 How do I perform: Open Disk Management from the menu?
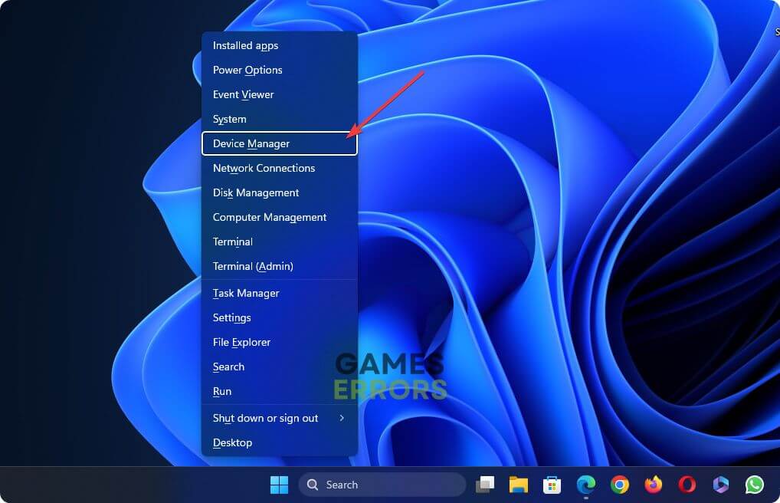click(x=279, y=192)
